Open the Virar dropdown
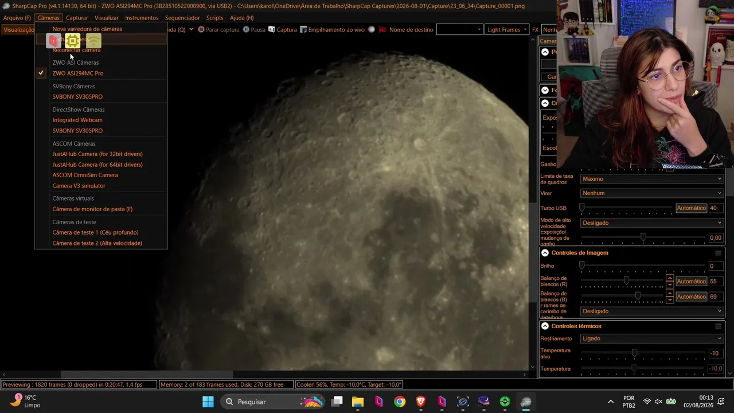 [652, 193]
